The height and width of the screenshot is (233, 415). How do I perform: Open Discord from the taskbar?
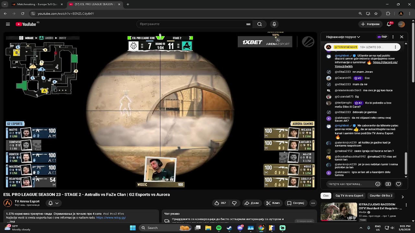coord(240,228)
